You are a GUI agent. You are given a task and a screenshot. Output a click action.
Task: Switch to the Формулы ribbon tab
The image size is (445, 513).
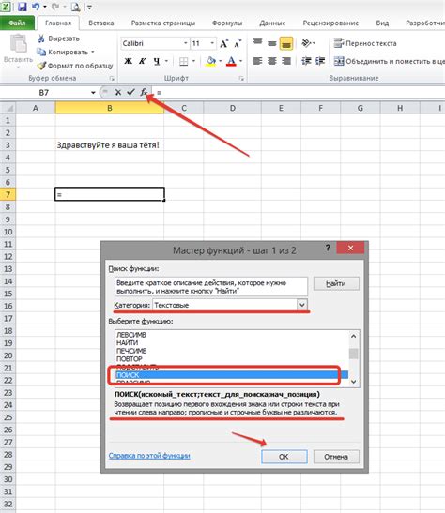click(227, 23)
